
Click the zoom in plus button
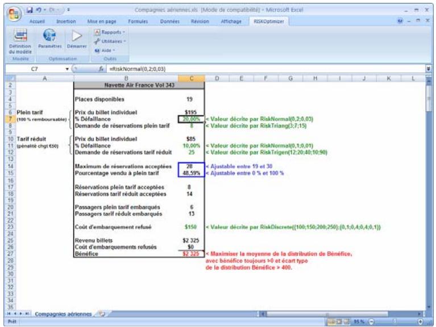point(420,322)
